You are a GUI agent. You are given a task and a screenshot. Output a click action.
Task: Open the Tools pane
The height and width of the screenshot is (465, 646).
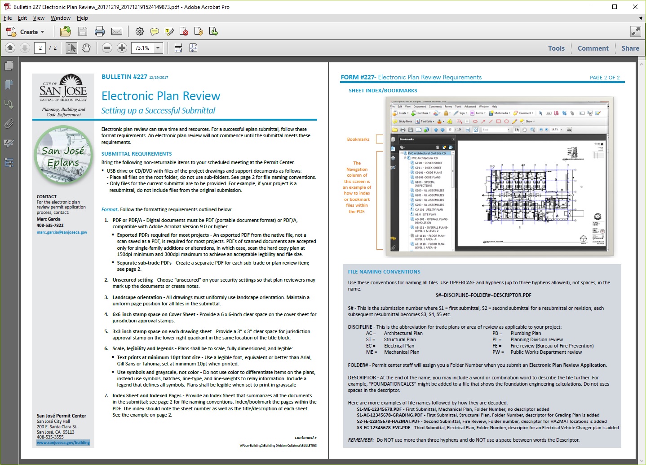[x=556, y=48]
